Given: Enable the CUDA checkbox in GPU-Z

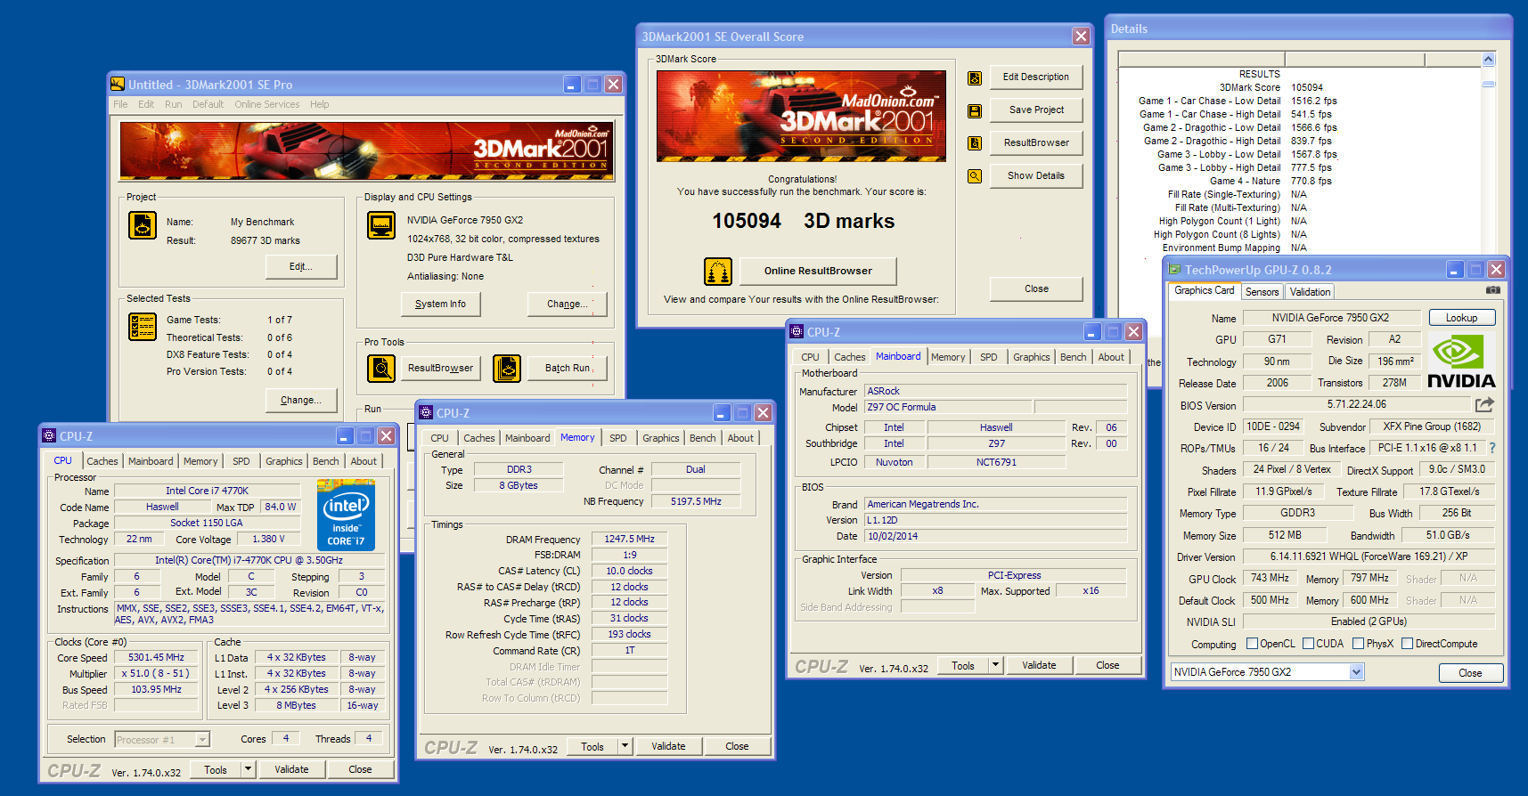Looking at the screenshot, I should (x=1308, y=644).
